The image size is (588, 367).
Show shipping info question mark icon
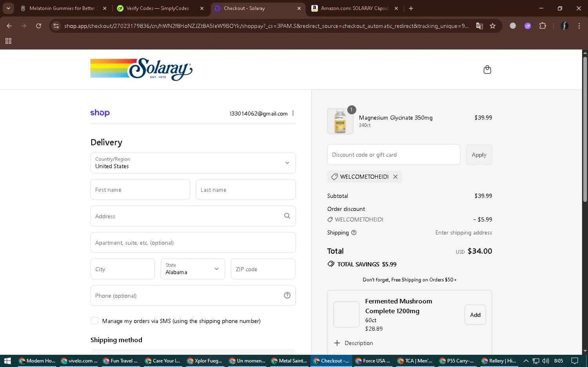354,232
